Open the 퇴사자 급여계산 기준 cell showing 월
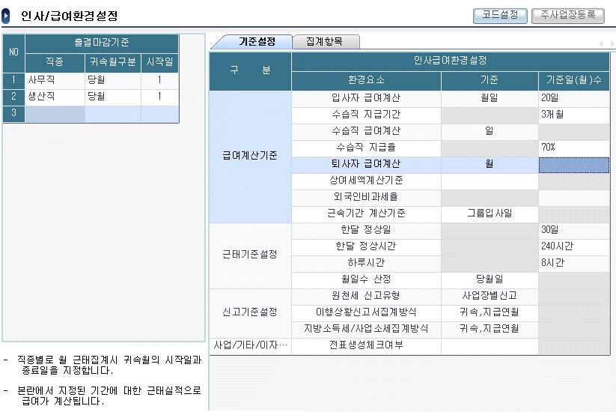 point(490,164)
